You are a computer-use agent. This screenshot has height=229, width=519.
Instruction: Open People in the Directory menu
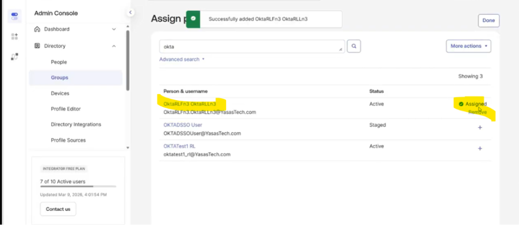pos(59,62)
